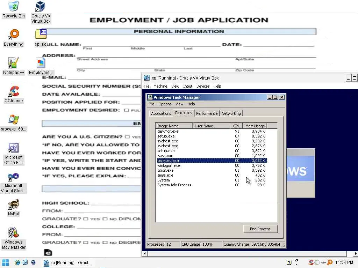Sort processes by User Name column header
Screen dimensions: 358x268
212,126
